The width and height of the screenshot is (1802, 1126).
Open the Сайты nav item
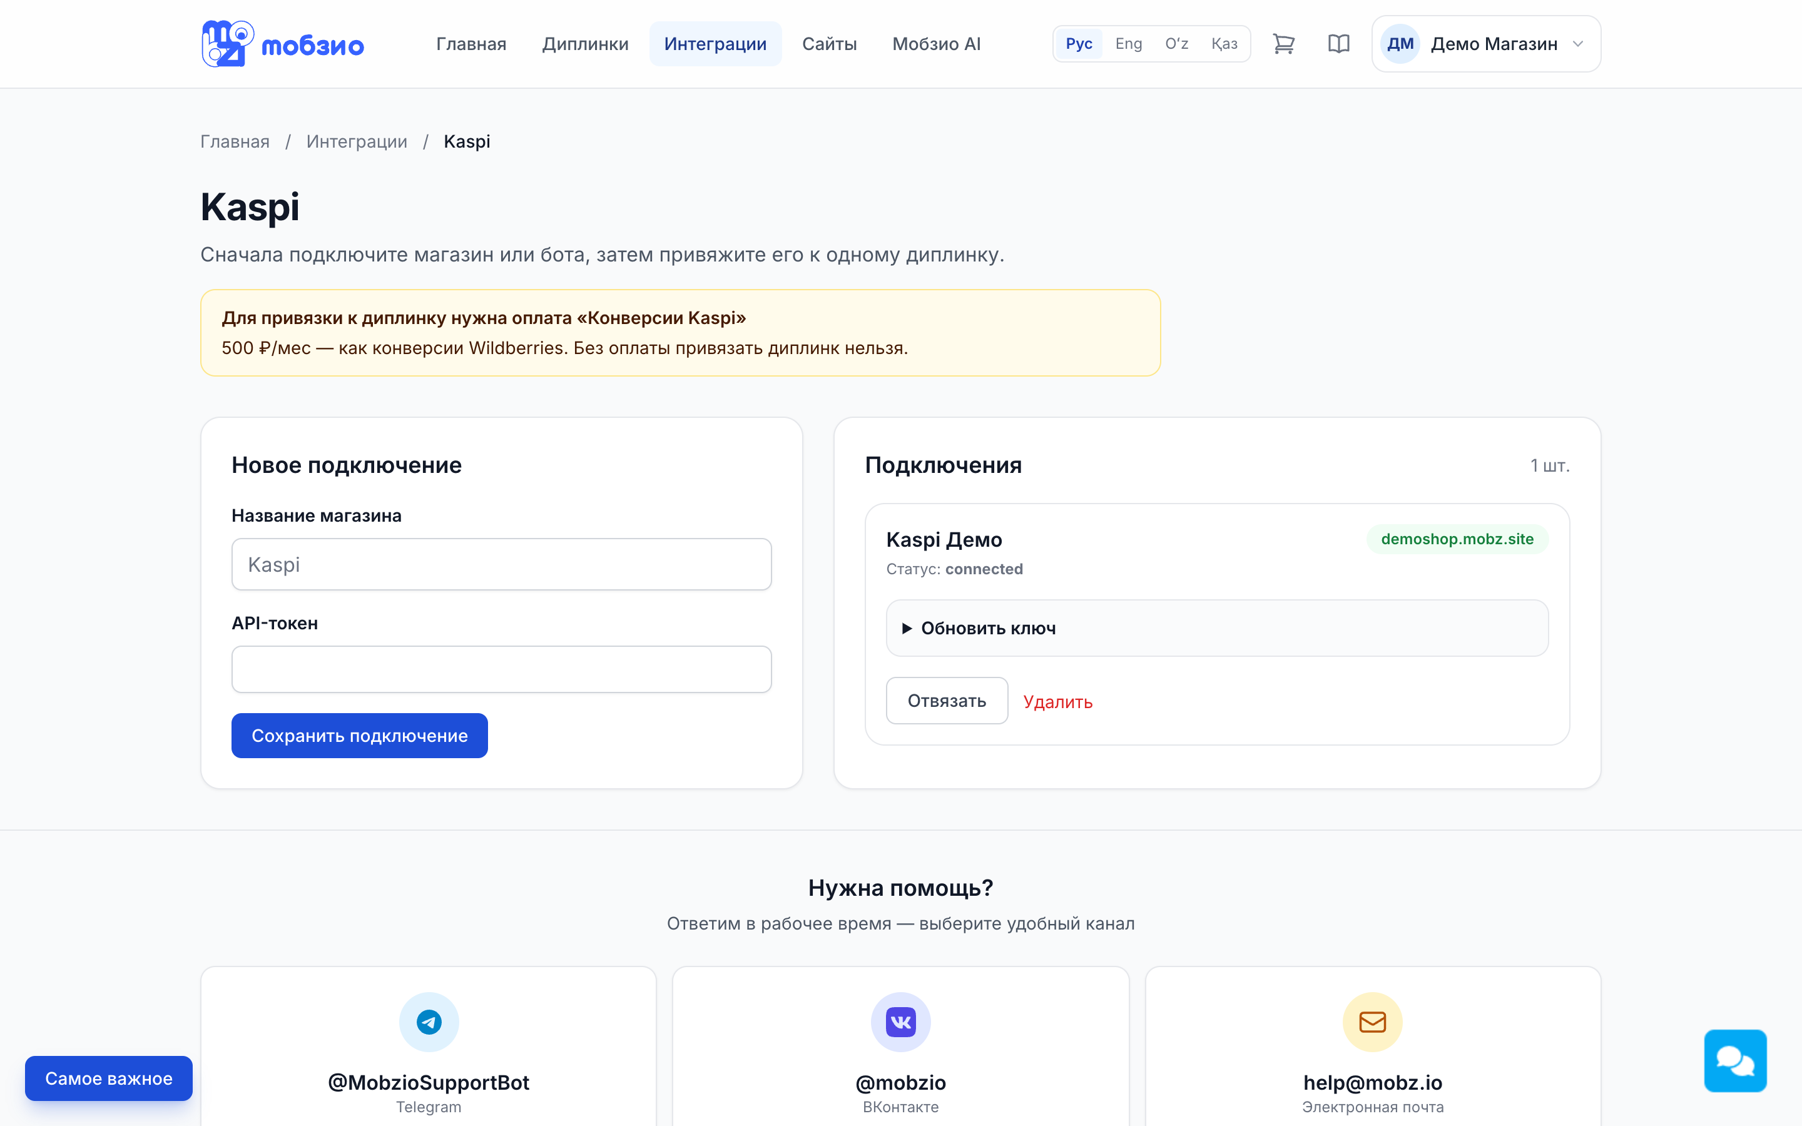click(x=829, y=44)
